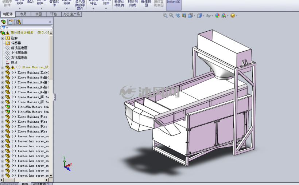This screenshot has width=299, height=185.
Task: Click the 智能扣件 smart fasteners button
Action: tap(54, 3)
